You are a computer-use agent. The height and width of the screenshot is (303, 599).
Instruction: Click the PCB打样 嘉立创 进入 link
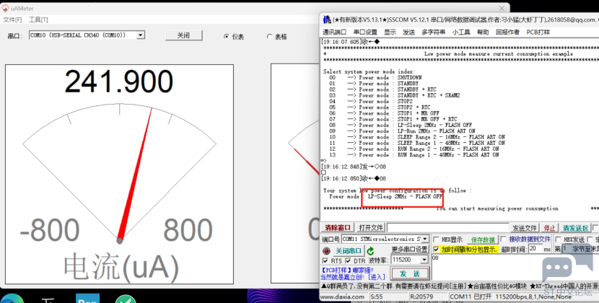click(x=353, y=273)
